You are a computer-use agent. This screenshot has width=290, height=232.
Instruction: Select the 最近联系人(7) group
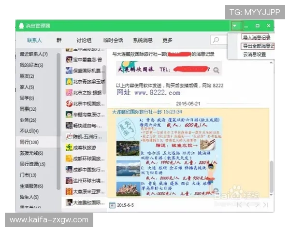click(34, 54)
